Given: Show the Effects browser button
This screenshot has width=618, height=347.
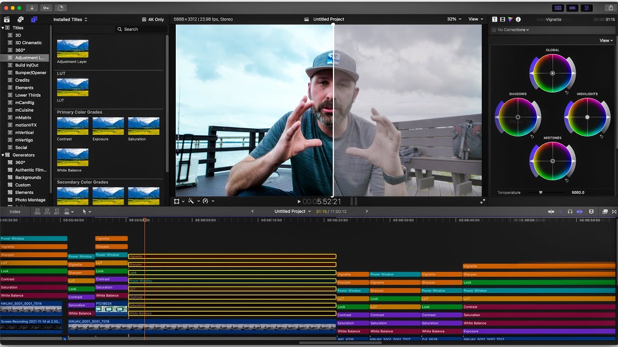Looking at the screenshot, I should coord(605,212).
